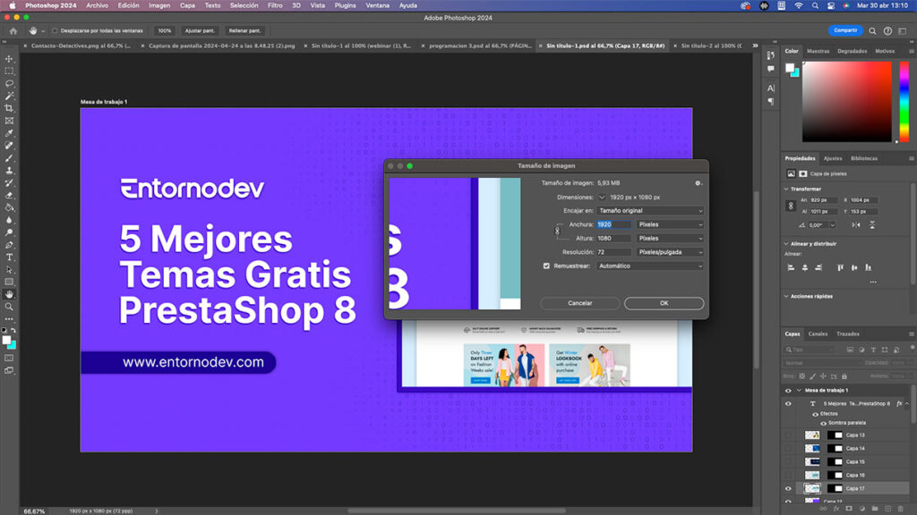Select the Move tool

click(x=9, y=59)
